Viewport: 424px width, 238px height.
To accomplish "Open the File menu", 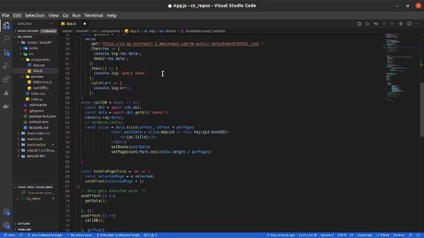I will point(5,15).
